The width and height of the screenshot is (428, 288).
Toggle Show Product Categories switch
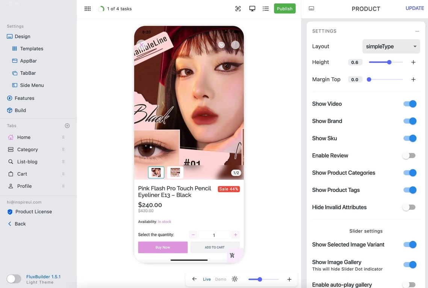pos(410,173)
